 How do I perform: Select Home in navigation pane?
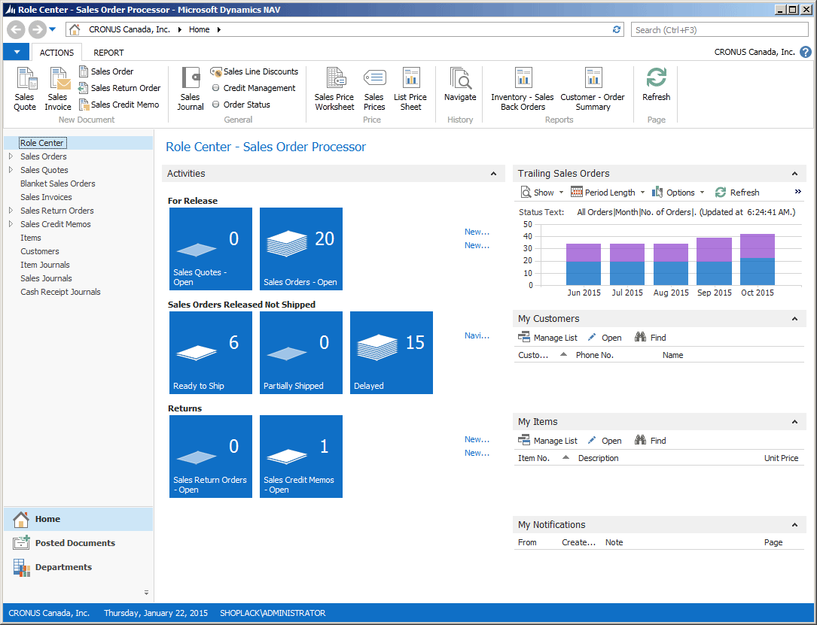78,519
